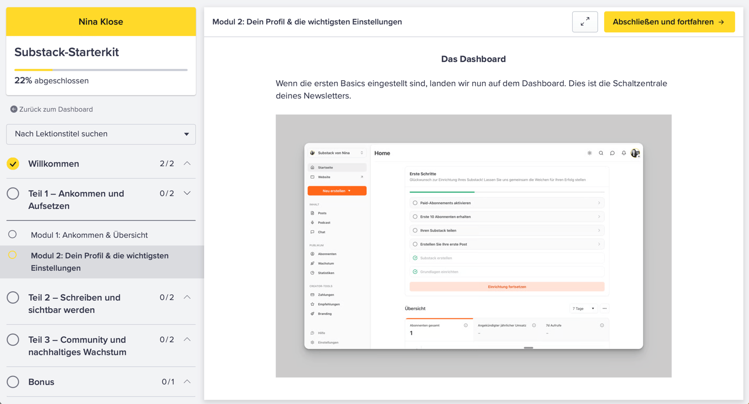
Task: Click the Substack-Starterkit course title
Action: [x=66, y=52]
